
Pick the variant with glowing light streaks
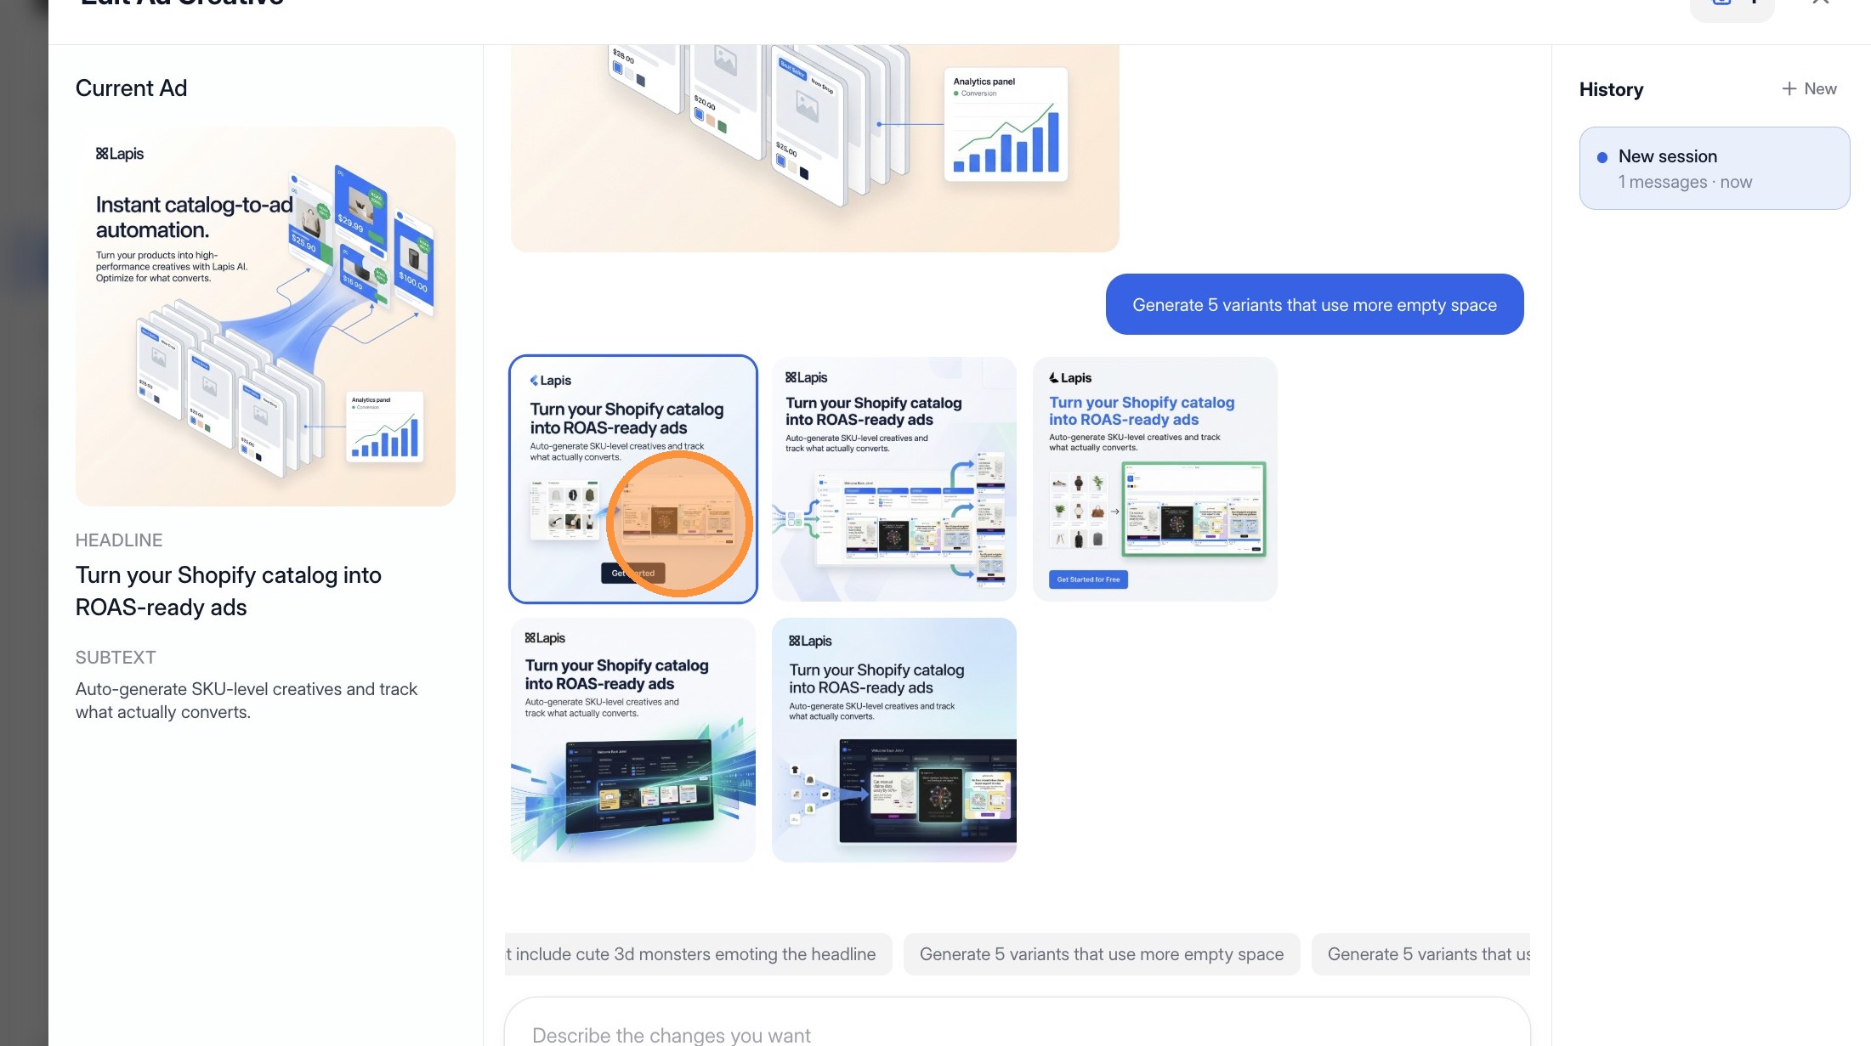coord(632,739)
